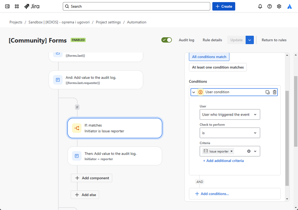This screenshot has height=210, width=298.
Task: Toggle the rule enabled switch
Action: point(167,40)
